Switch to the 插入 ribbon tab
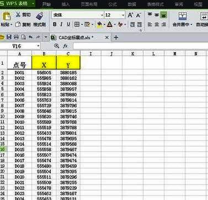208x200 pixels. (x=66, y=4)
